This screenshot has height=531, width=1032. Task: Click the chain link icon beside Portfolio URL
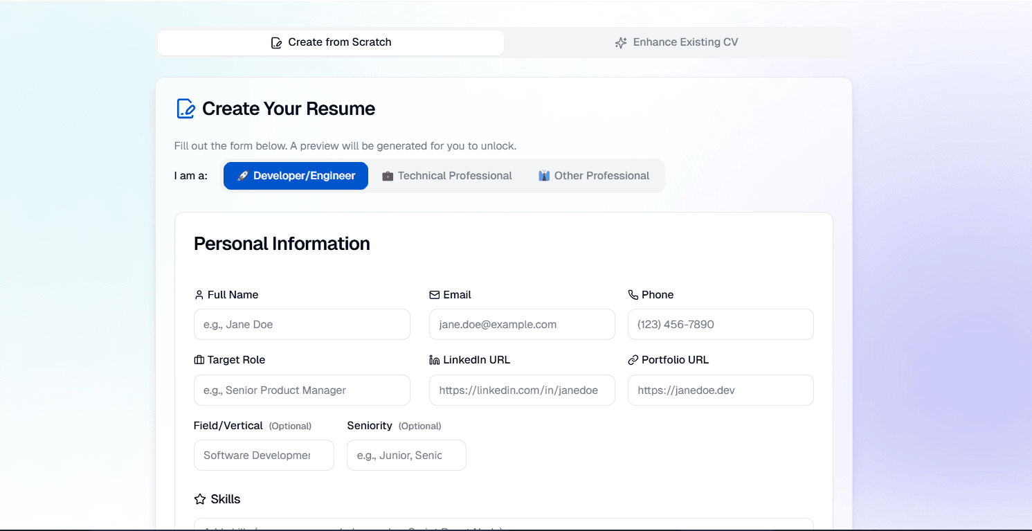point(633,359)
